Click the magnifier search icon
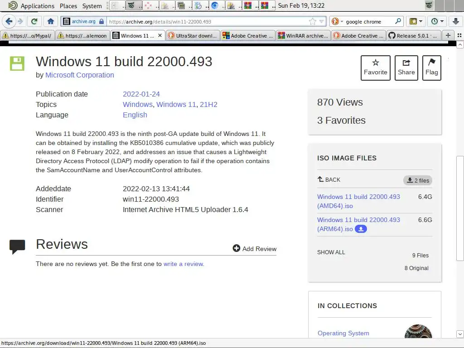The width and height of the screenshot is (464, 348). click(x=398, y=21)
